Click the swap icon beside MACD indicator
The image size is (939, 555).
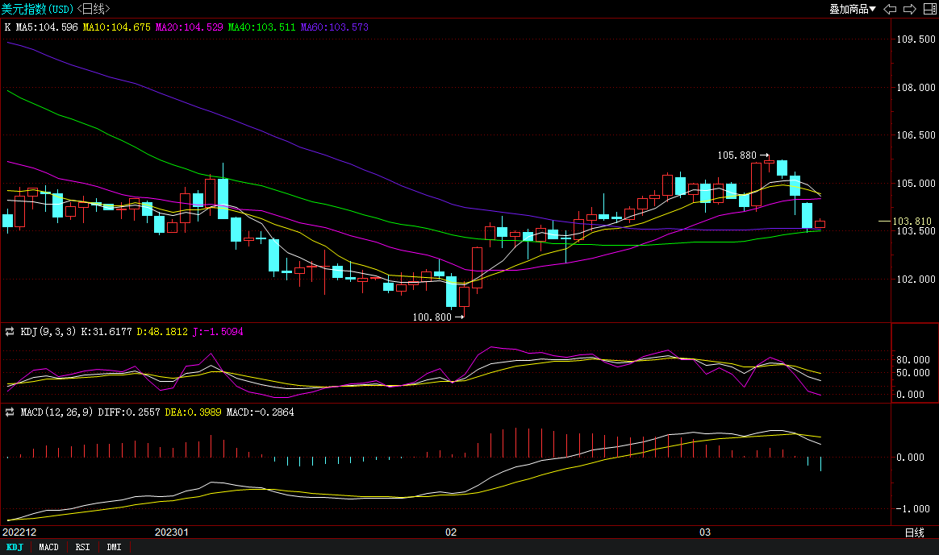[10, 412]
